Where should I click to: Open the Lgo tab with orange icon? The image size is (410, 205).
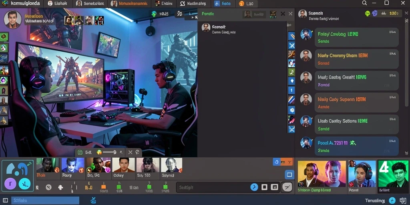246,3
